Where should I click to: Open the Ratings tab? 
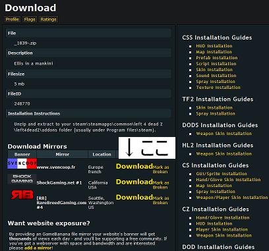pos(48,19)
